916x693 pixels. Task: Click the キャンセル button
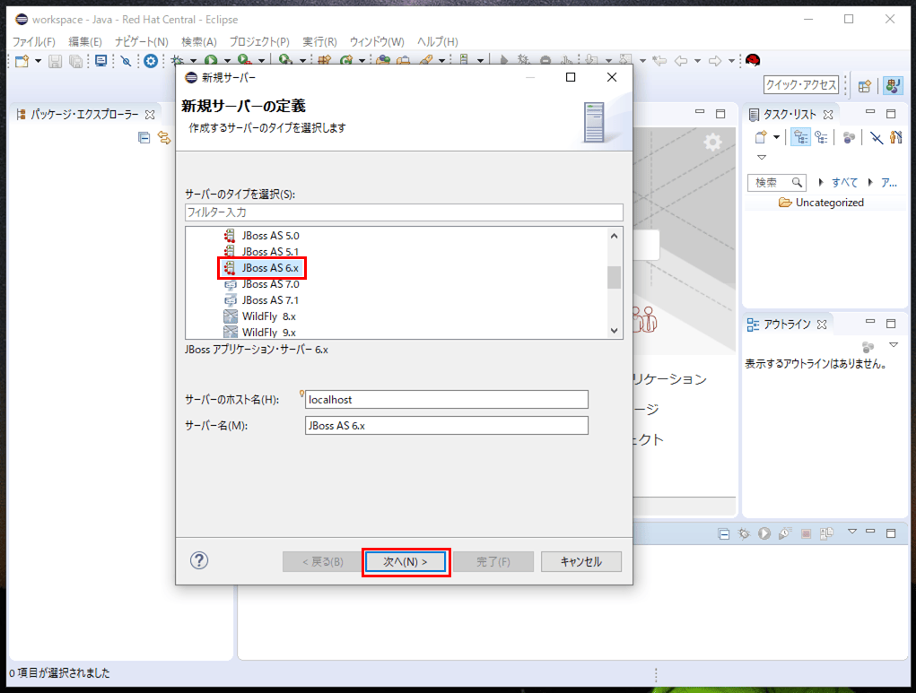pyautogui.click(x=580, y=562)
